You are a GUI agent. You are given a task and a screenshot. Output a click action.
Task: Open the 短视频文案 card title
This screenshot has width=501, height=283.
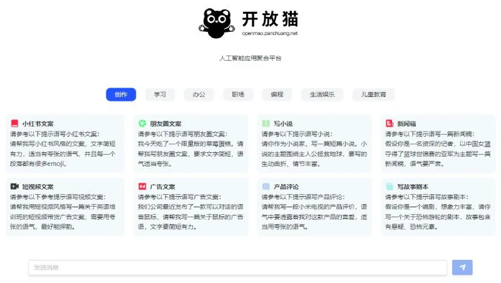pyautogui.click(x=38, y=187)
